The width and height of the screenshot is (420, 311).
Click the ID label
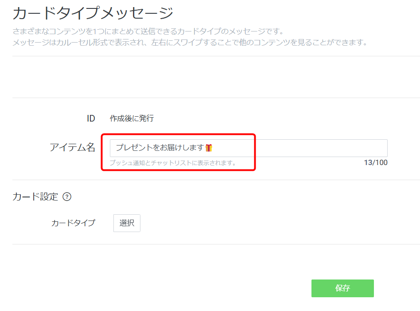(91, 118)
